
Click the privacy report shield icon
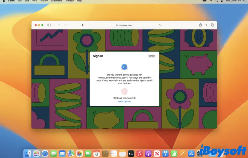[83, 25]
